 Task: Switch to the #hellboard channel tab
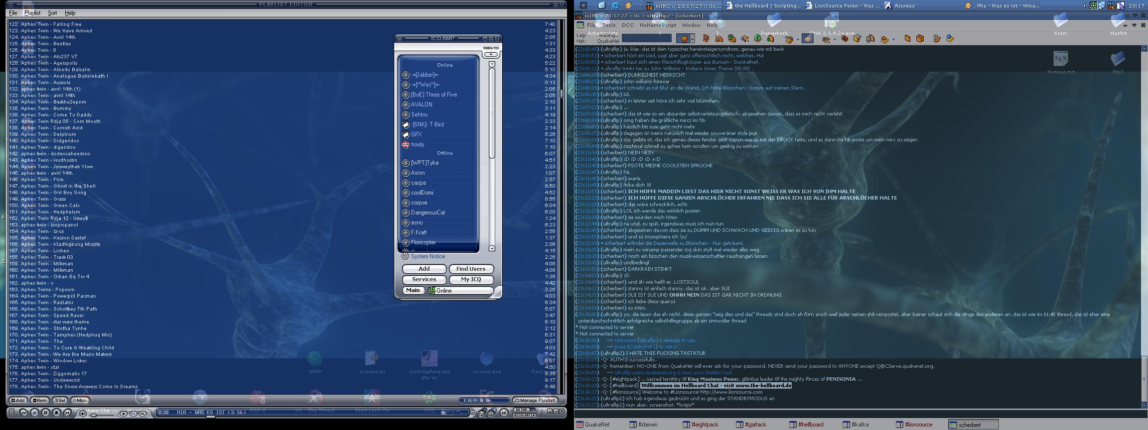810,425
